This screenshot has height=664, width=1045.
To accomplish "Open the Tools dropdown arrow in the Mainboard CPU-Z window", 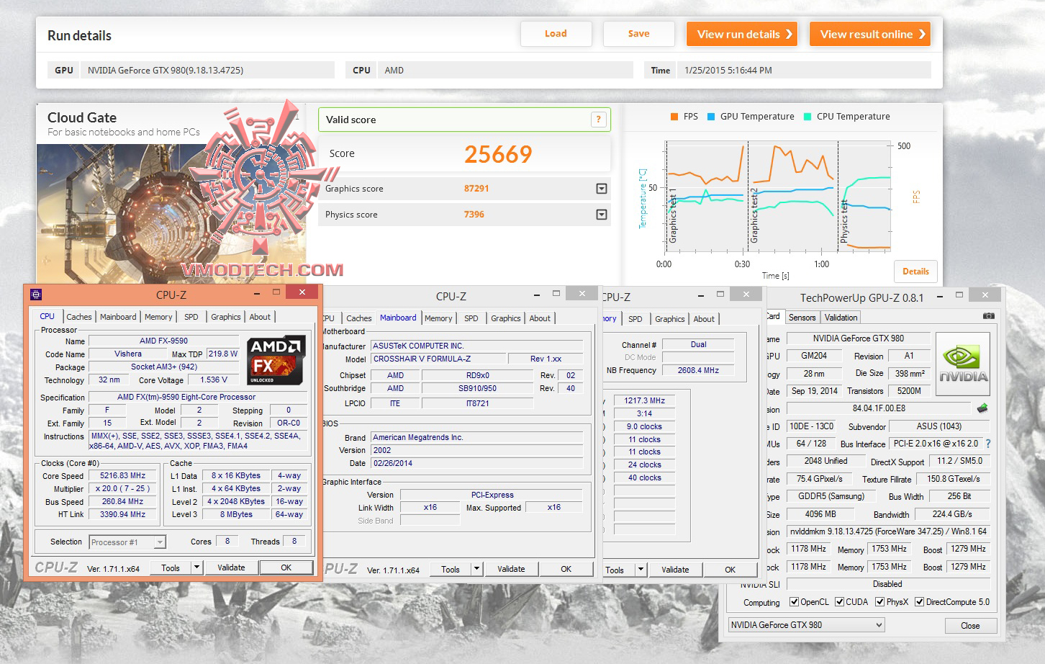I will tap(476, 569).
